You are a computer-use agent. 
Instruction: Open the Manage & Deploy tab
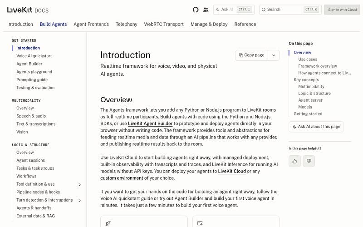(209, 24)
